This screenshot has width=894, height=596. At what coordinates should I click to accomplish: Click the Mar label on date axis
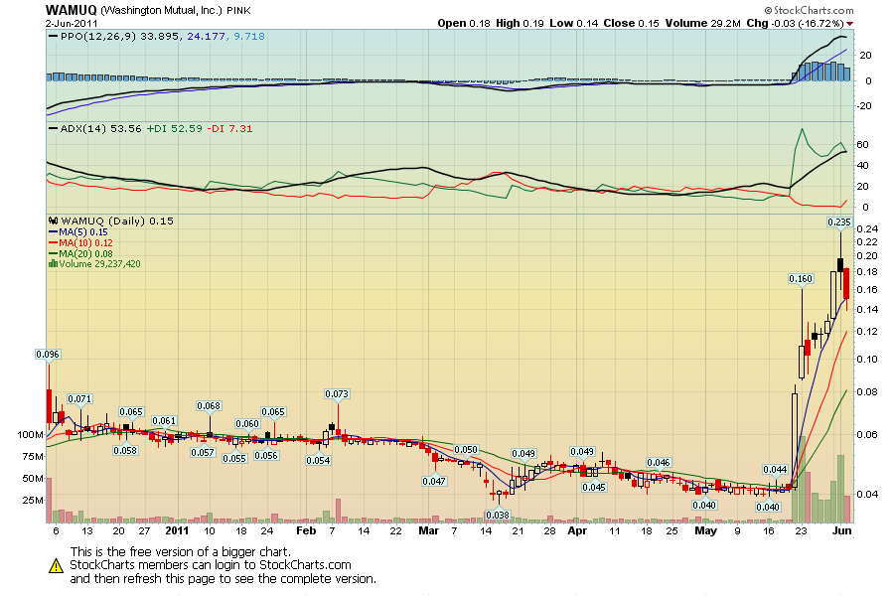428,531
